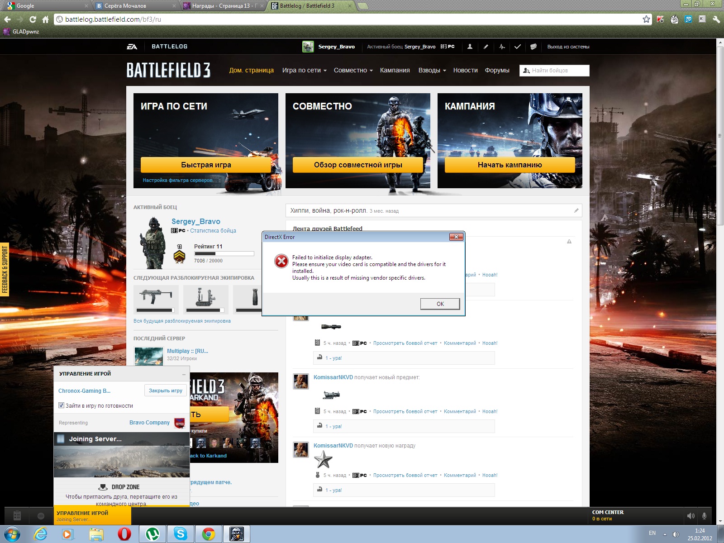Click the COM Center microphone icon
The height and width of the screenshot is (543, 724).
[704, 516]
